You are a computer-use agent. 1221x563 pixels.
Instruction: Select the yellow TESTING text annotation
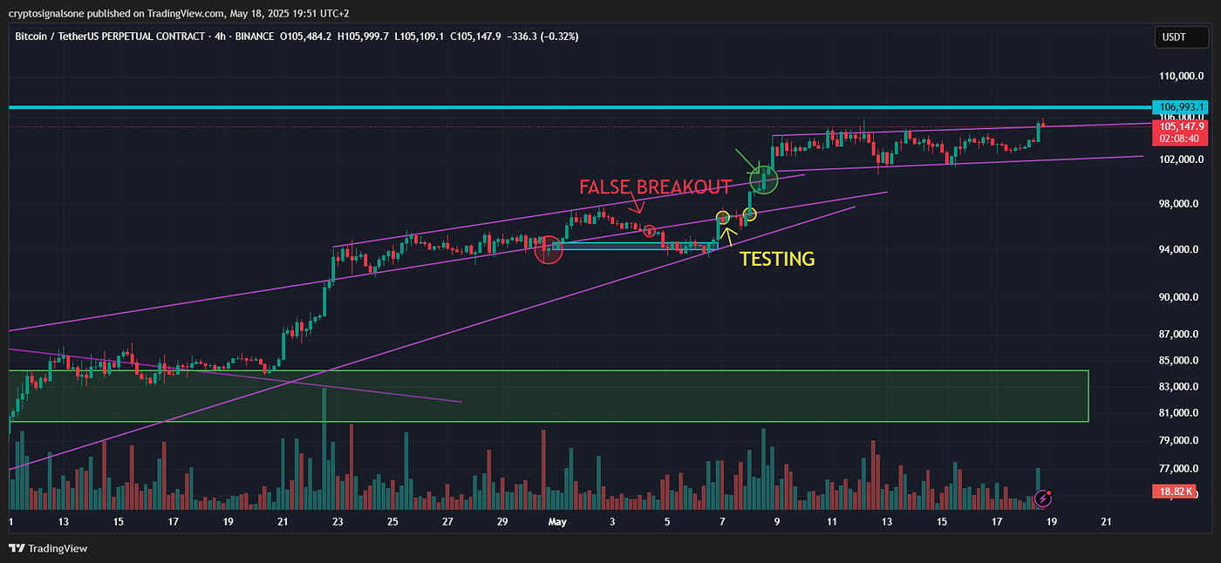(777, 259)
